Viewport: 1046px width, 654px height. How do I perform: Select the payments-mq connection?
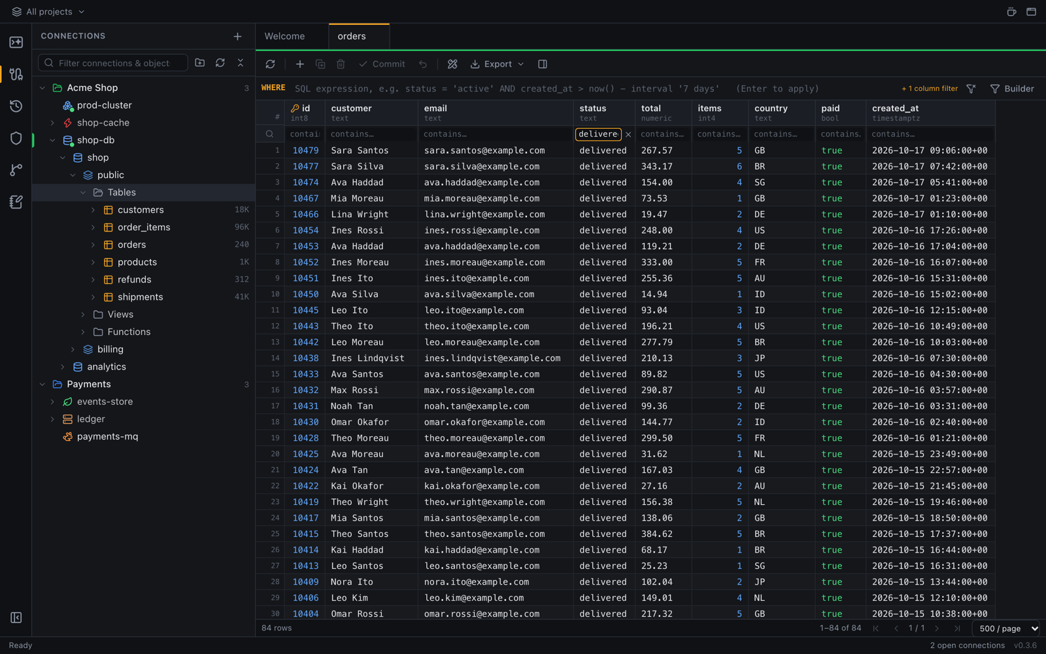coord(107,437)
